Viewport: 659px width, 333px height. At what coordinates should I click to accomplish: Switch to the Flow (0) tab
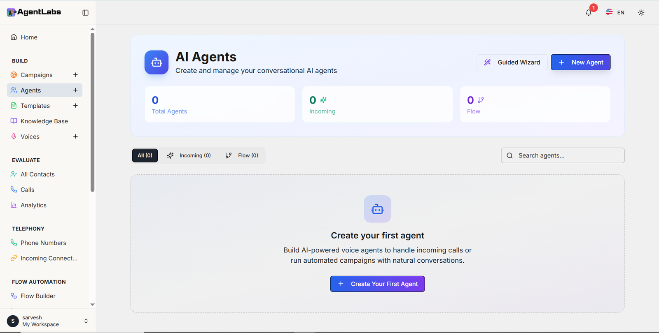point(242,155)
